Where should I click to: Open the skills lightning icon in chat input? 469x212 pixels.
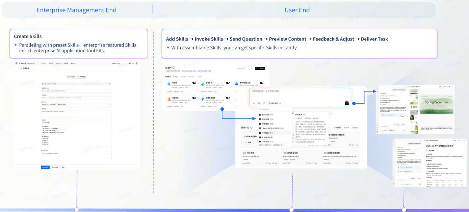pyautogui.click(x=259, y=103)
